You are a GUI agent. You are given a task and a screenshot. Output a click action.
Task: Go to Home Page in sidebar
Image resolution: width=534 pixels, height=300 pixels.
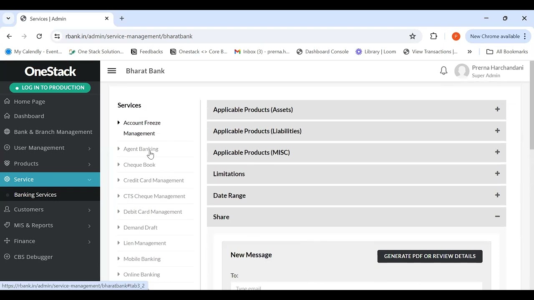click(x=50, y=101)
